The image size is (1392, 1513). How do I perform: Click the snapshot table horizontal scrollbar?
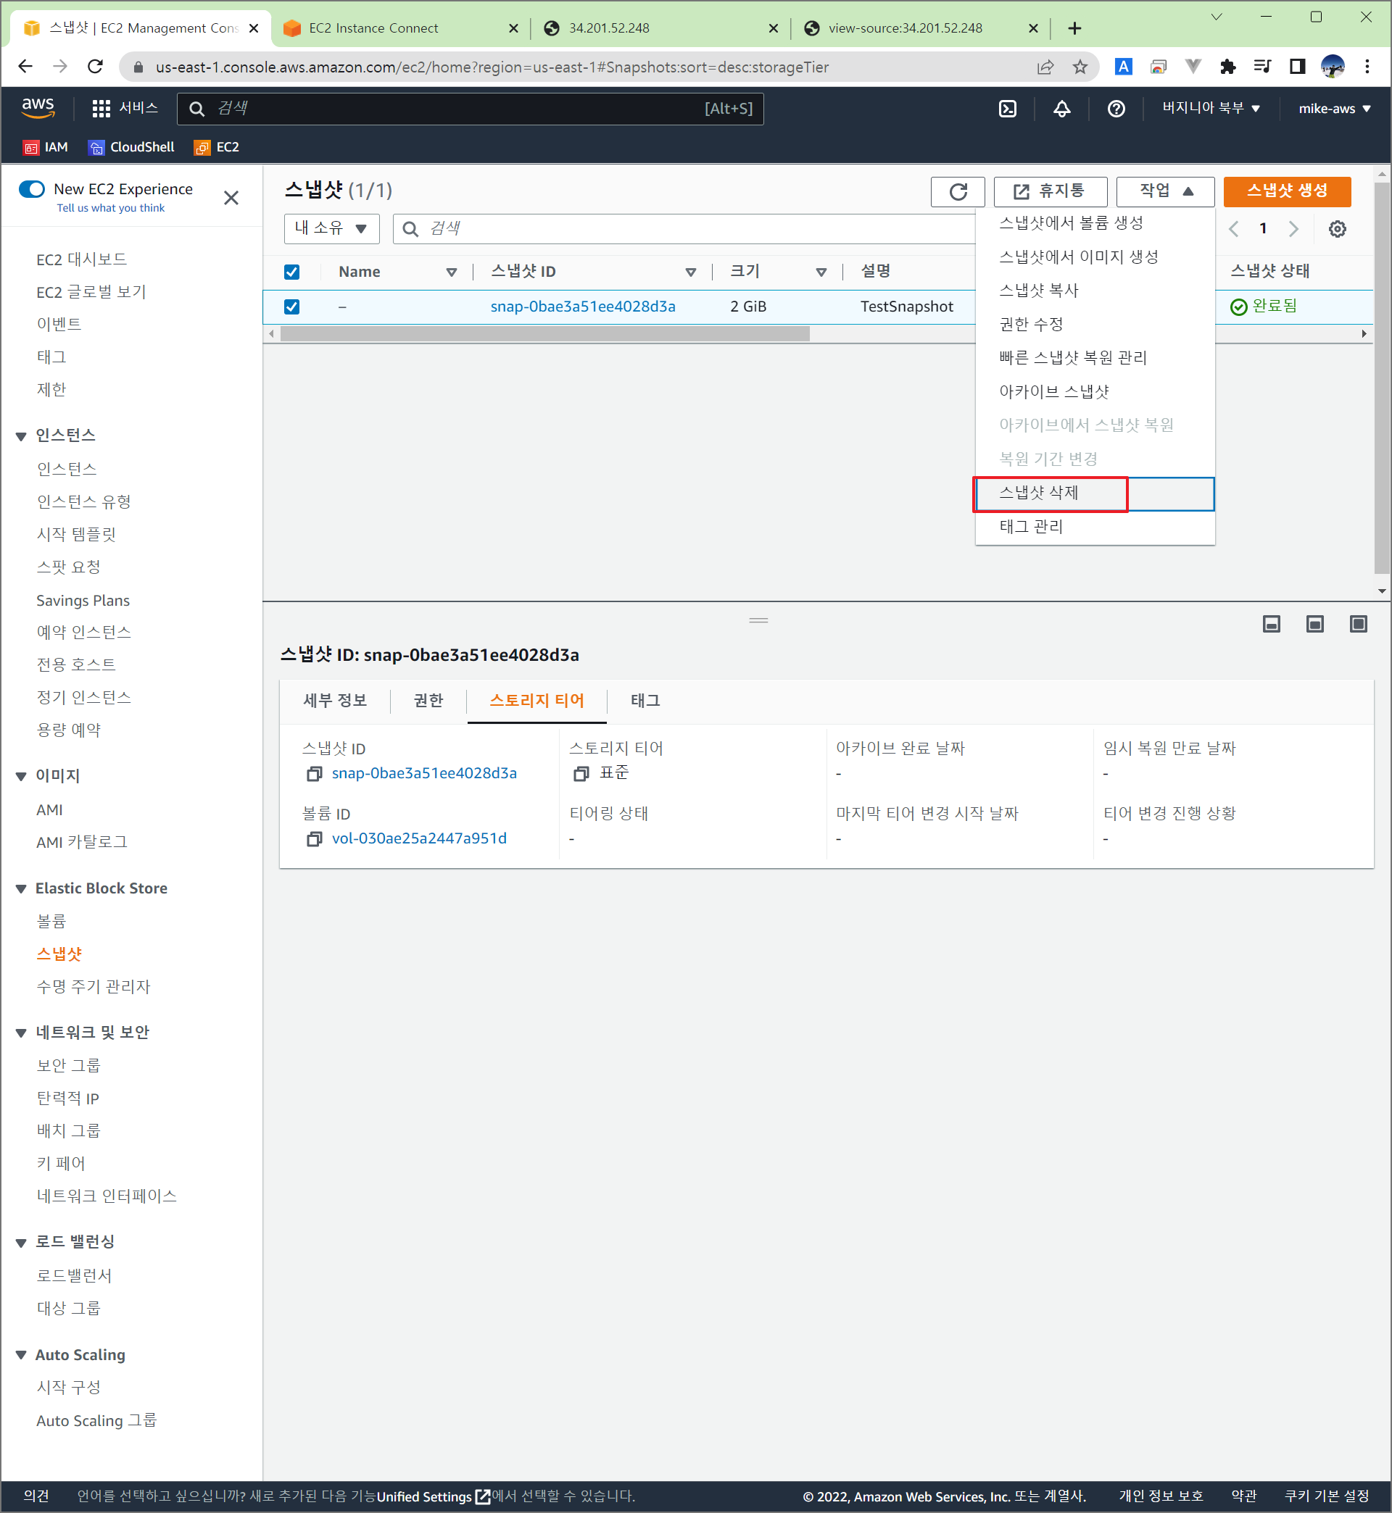[544, 333]
